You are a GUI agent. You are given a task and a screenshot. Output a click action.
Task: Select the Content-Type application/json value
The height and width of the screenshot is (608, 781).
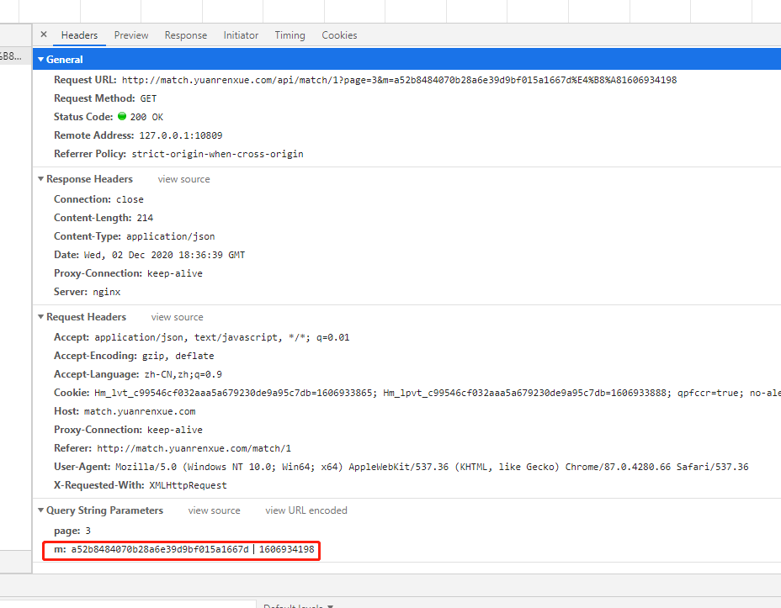click(170, 236)
